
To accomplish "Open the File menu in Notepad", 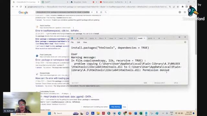I will click(x=72, y=42).
